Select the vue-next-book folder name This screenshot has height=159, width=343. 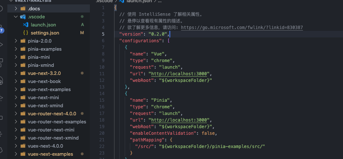point(44,81)
